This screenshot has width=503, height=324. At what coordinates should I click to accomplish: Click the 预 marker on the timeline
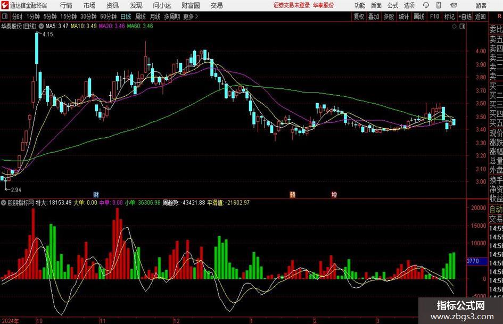pyautogui.click(x=292, y=194)
